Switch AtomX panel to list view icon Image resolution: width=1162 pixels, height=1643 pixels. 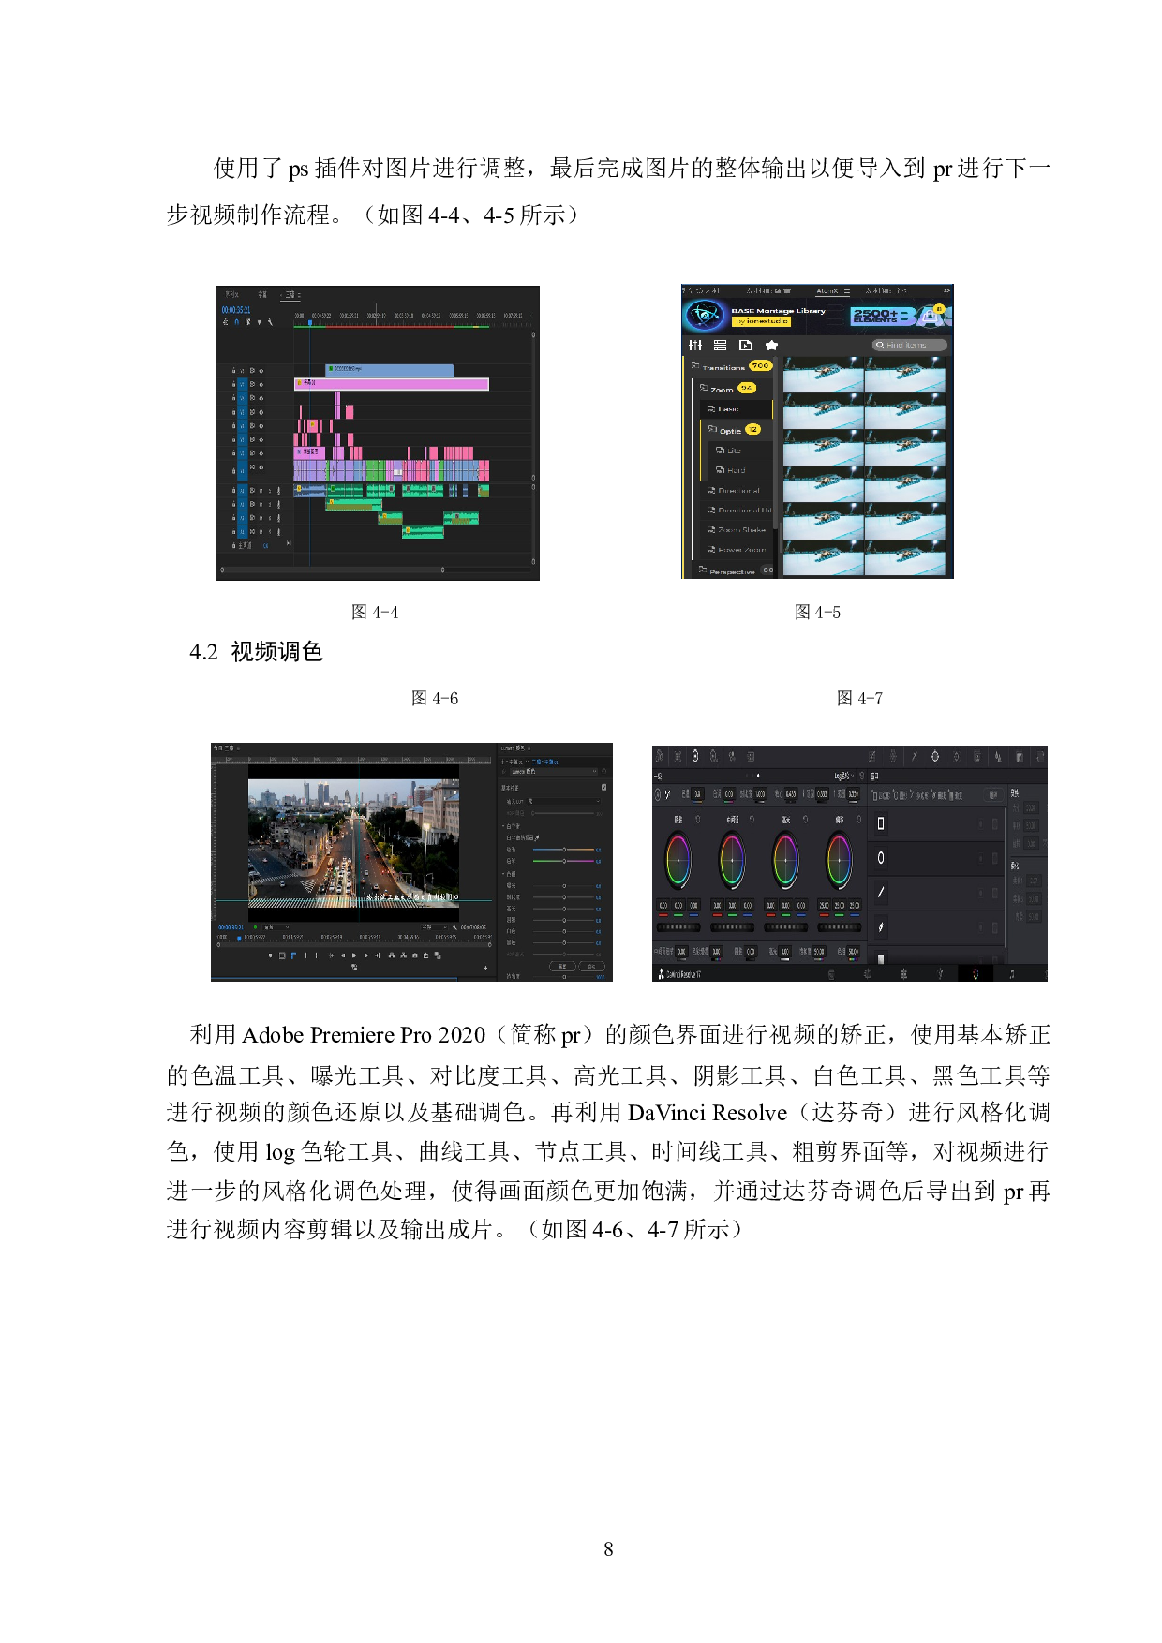tap(720, 346)
